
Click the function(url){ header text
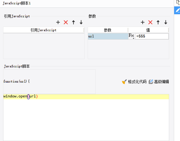pos(16,81)
